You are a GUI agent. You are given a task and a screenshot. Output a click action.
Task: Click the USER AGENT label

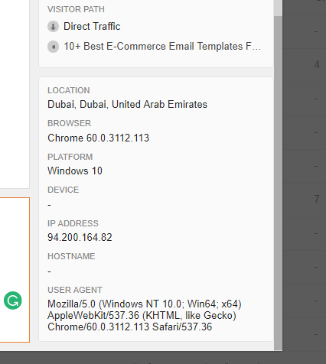tap(75, 290)
